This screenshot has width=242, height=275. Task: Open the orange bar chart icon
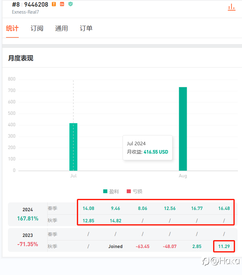(x=232, y=7)
